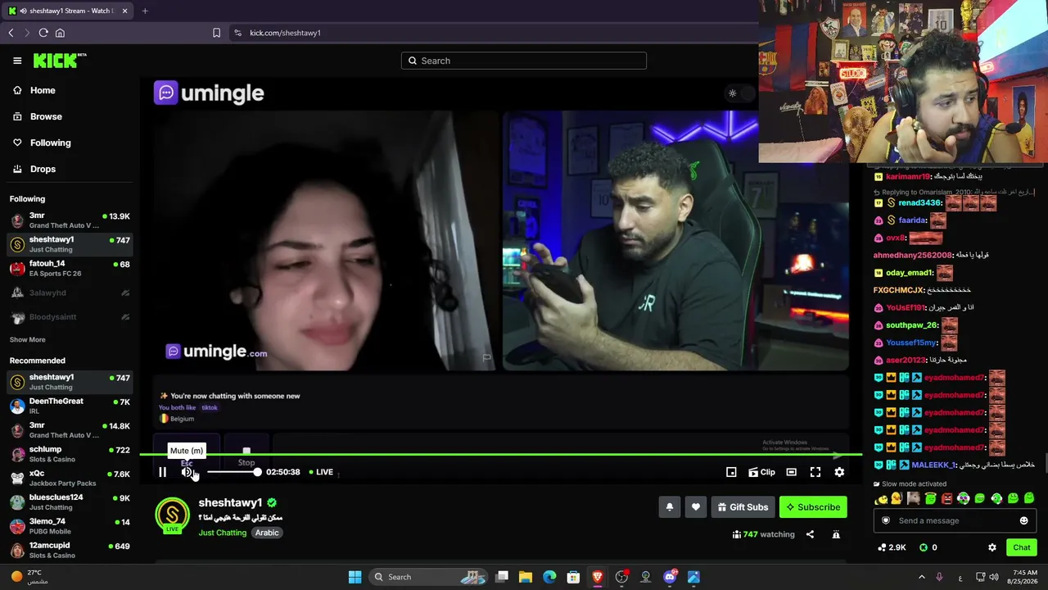Open the Kick hamburger menu
The width and height of the screenshot is (1048, 590).
coord(17,61)
